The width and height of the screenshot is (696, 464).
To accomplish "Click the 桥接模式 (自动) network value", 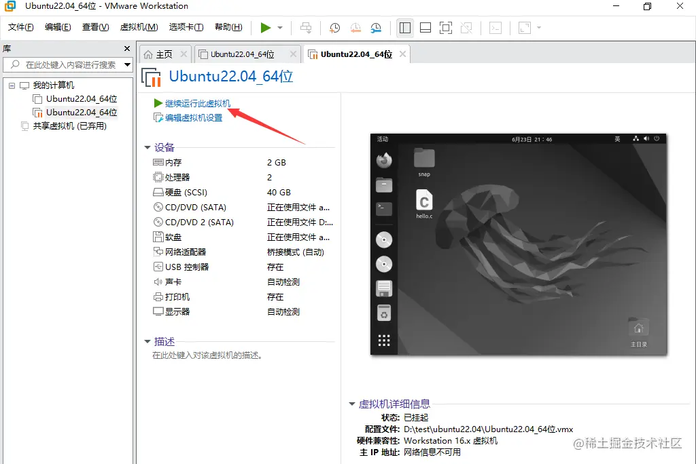I will tap(296, 252).
